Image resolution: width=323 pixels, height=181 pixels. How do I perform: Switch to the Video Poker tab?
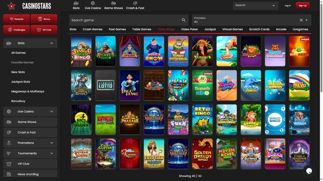tap(189, 29)
